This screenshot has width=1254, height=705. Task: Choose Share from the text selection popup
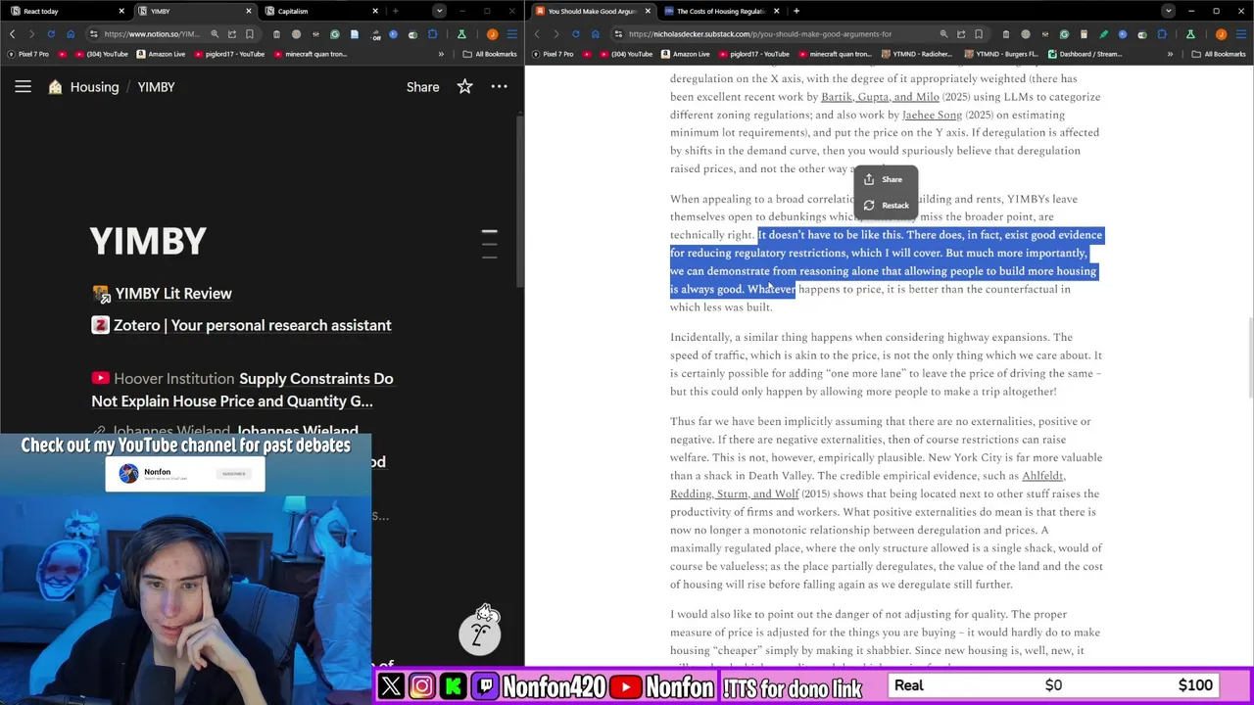click(884, 179)
